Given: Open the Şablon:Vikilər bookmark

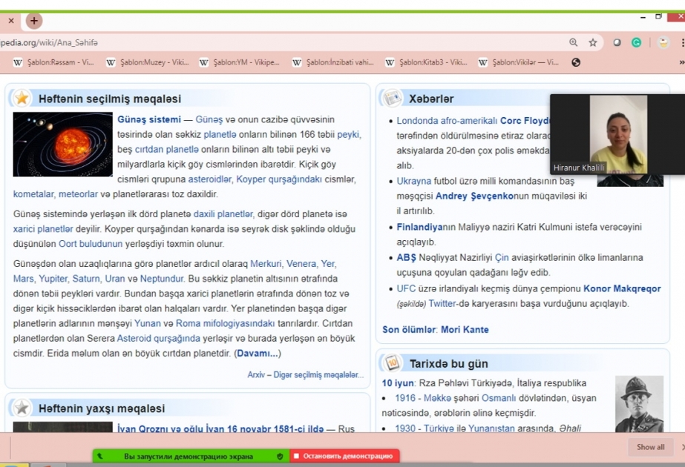Looking at the screenshot, I should [519, 62].
